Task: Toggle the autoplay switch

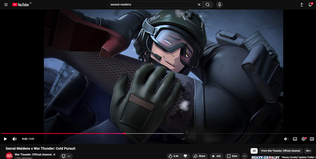Action: click(286, 139)
